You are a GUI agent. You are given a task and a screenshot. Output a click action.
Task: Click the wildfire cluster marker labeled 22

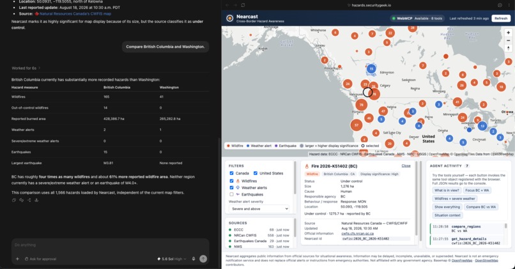coord(390,33)
